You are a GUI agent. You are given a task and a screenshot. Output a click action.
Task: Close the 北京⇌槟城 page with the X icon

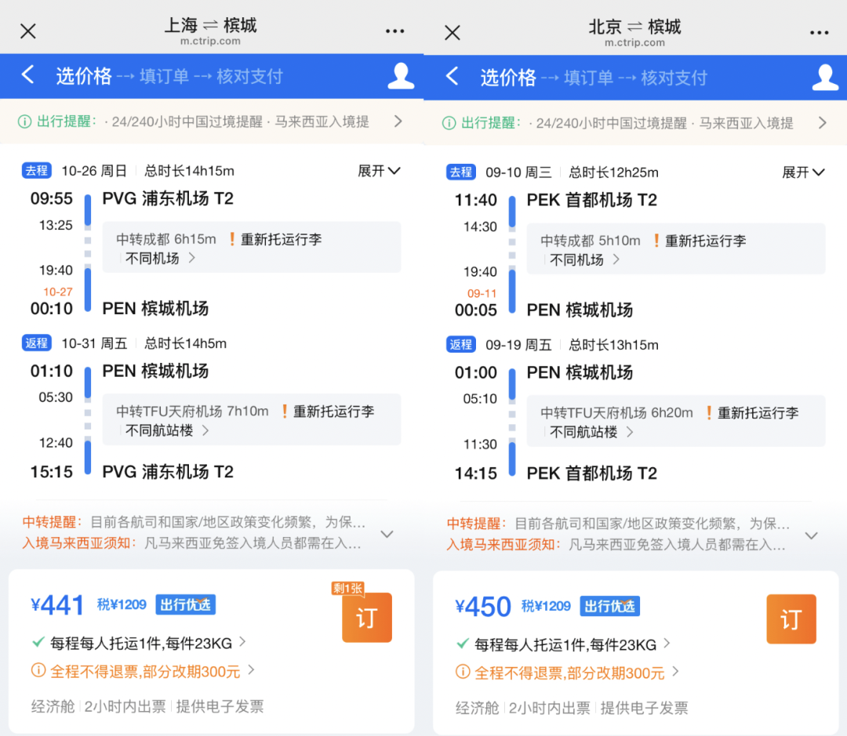click(452, 31)
